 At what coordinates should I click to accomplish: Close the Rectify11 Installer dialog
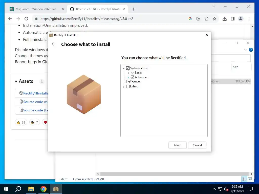(207, 35)
